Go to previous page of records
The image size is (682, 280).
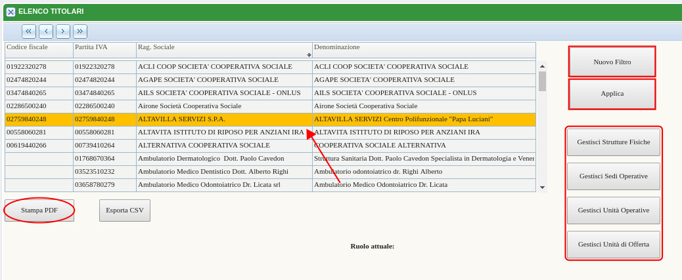(x=46, y=31)
